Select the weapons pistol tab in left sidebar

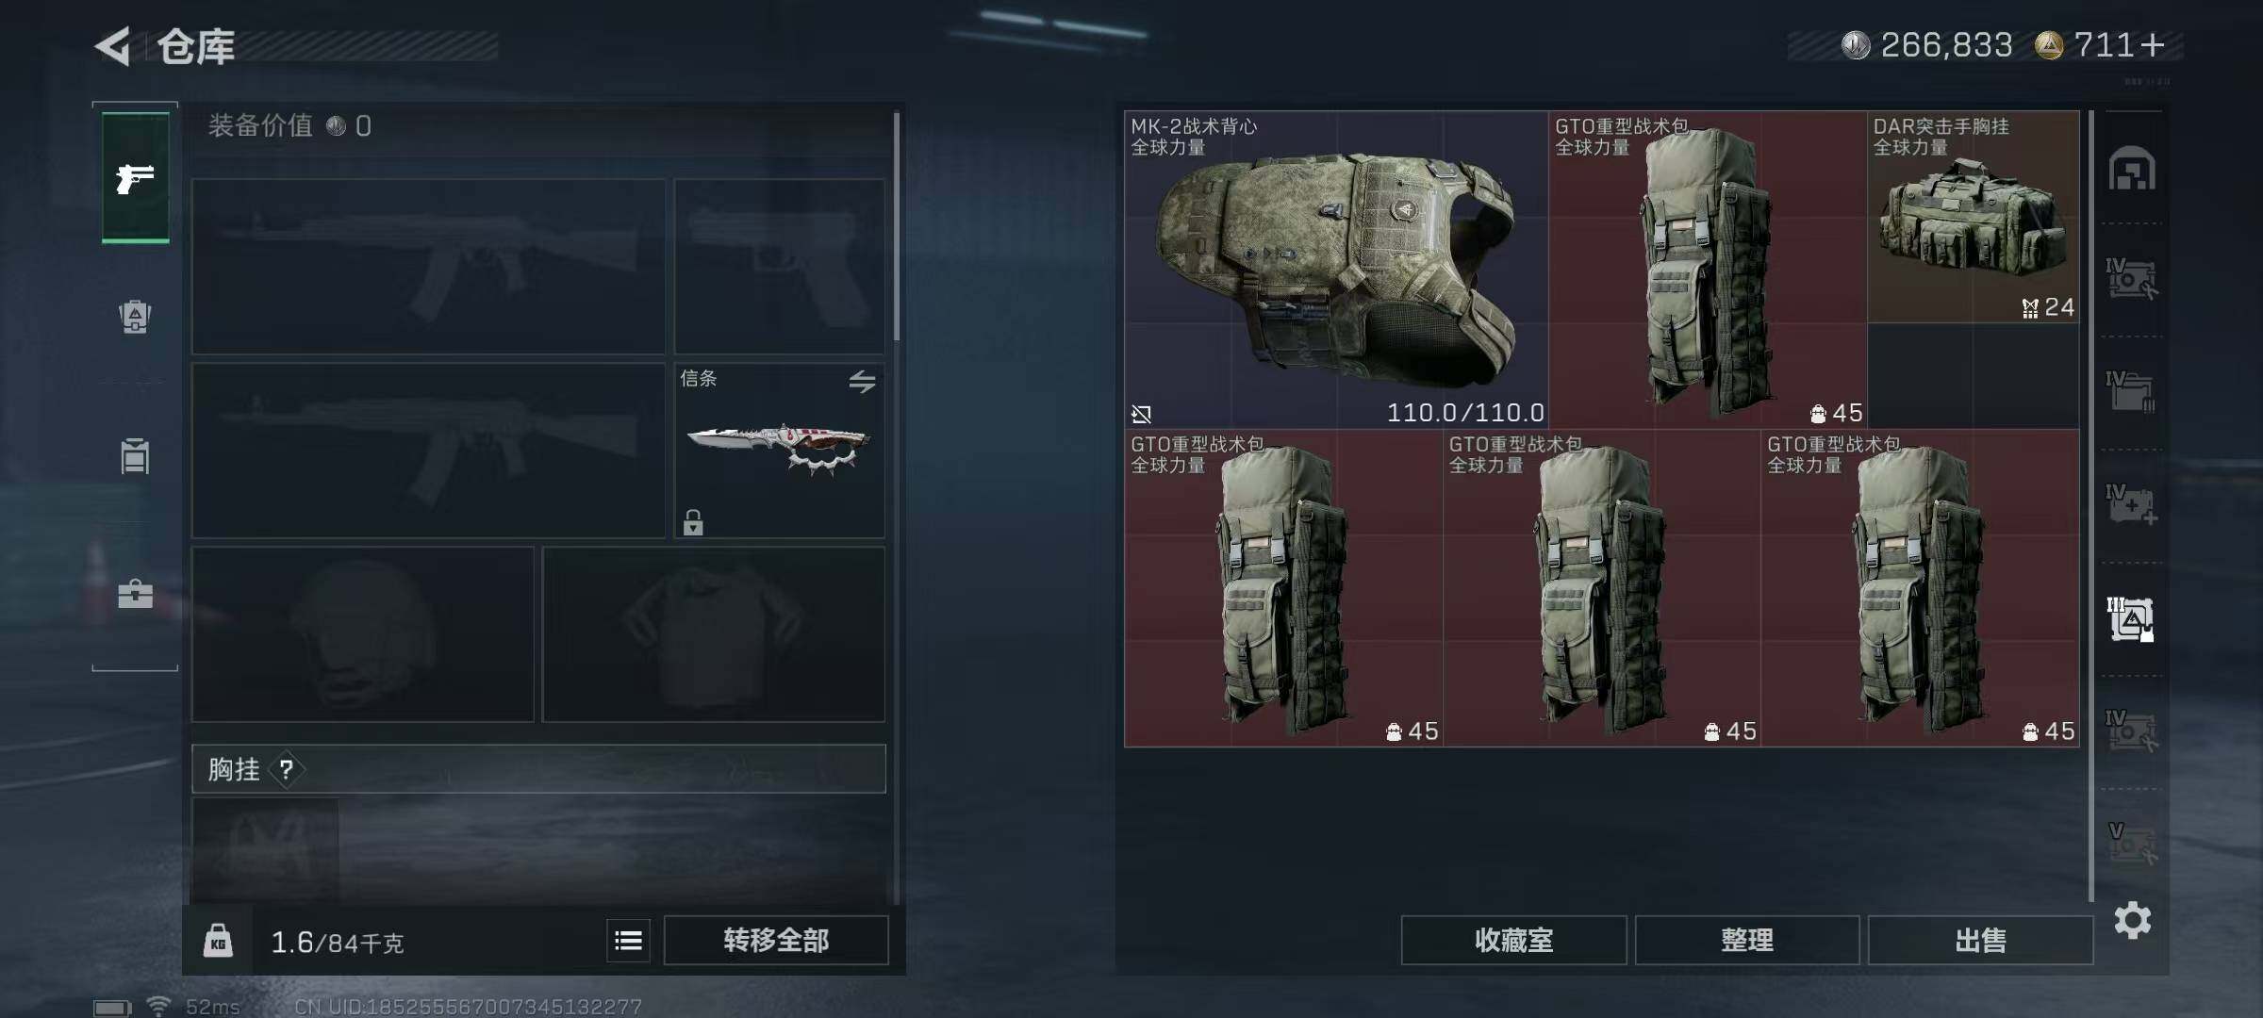[135, 177]
